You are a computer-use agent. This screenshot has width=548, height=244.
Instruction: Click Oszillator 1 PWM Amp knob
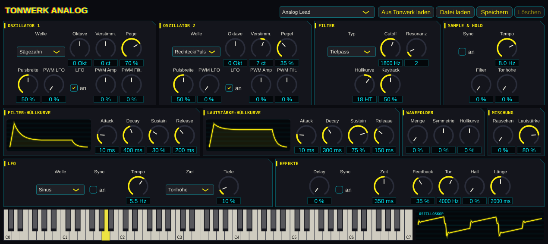106,84
